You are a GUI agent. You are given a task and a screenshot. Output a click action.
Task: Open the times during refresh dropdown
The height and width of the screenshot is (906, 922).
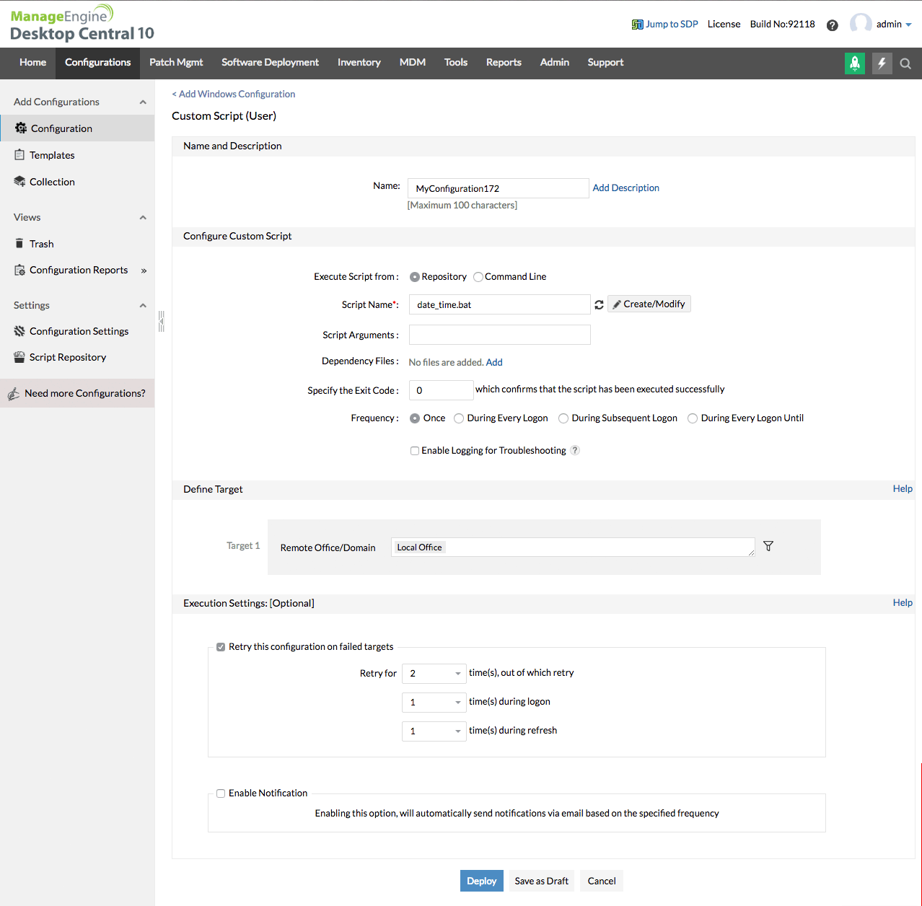(434, 731)
